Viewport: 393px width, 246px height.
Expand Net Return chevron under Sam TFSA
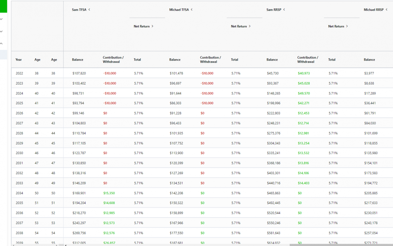click(152, 26)
